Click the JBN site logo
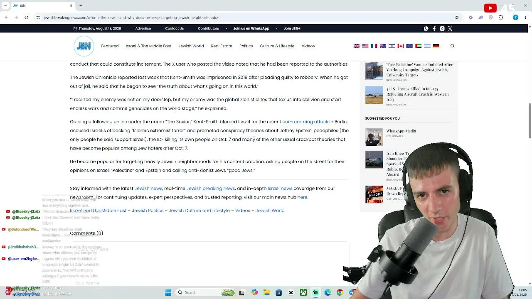The width and height of the screenshot is (532, 299). pyautogui.click(x=84, y=46)
